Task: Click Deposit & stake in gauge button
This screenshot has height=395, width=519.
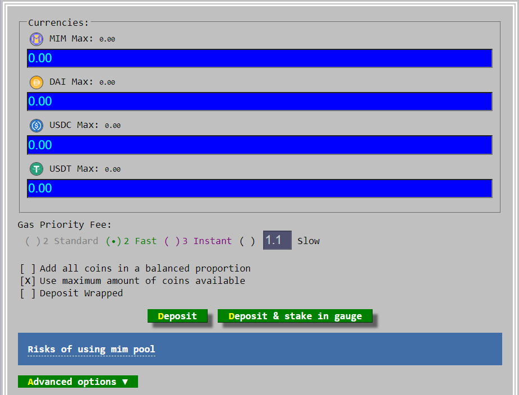Action: 295,316
